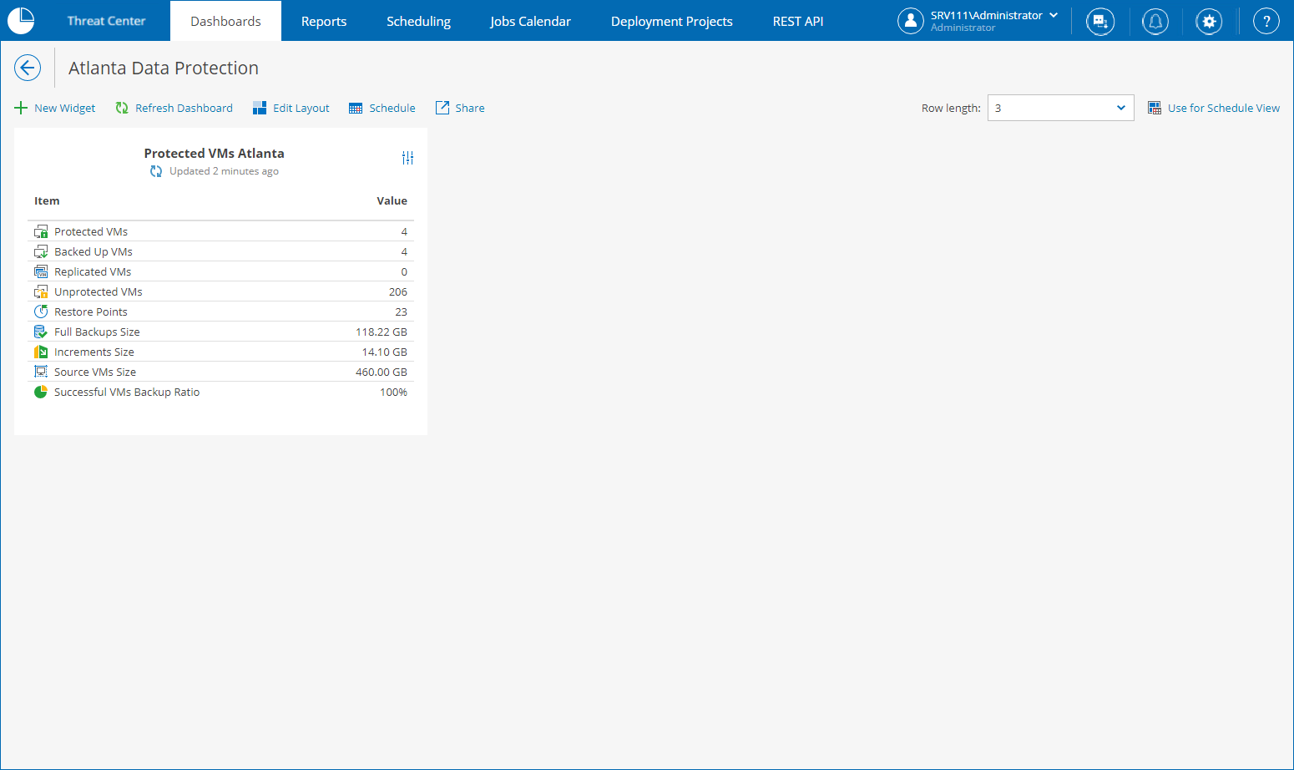Open the Row length dropdown
1294x770 pixels.
click(x=1060, y=108)
